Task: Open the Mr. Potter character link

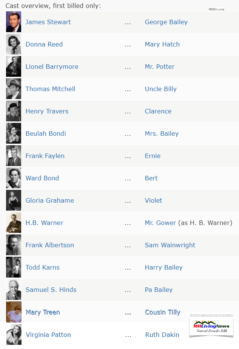Action: (160, 67)
